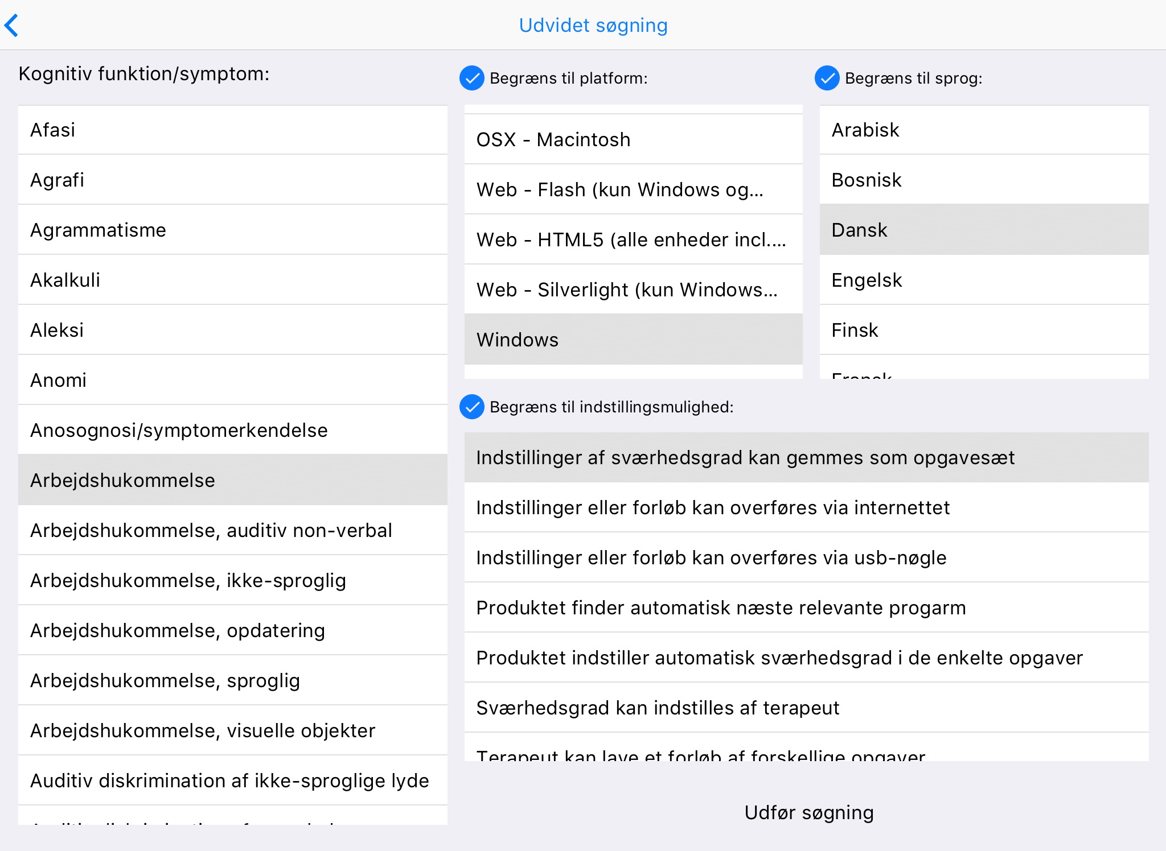Viewport: 1166px width, 851px height.
Task: Select 'Auditiv diskrimination af ikke-sproglige lyde'
Action: [232, 781]
